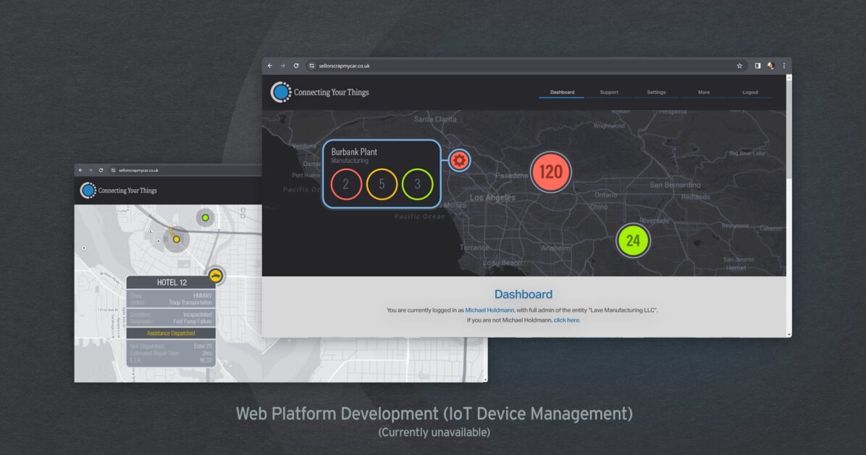
Task: Open the Chrome three-dot menu
Action: point(783,66)
